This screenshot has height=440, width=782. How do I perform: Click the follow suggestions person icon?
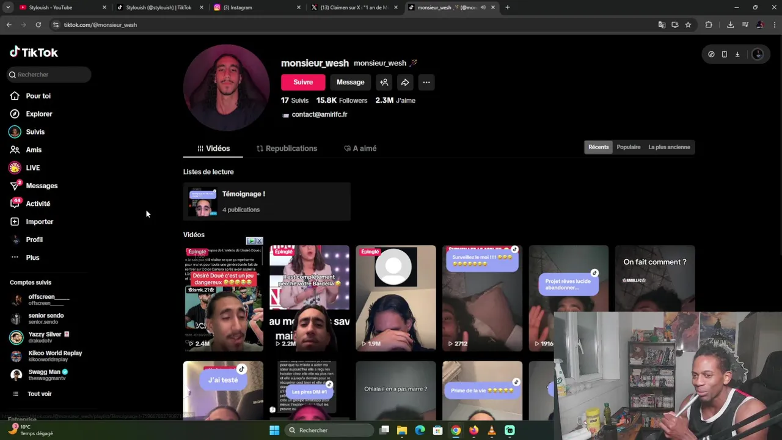tap(384, 82)
